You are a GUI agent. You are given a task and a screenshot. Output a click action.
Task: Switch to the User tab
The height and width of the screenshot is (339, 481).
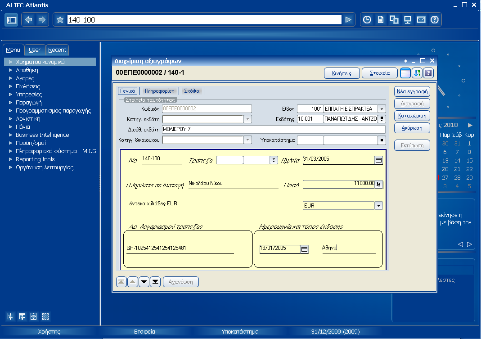point(34,50)
